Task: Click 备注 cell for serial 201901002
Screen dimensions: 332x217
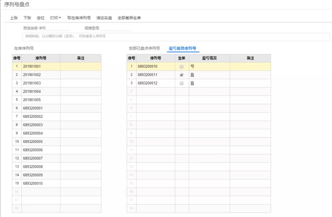Action: point(81,75)
